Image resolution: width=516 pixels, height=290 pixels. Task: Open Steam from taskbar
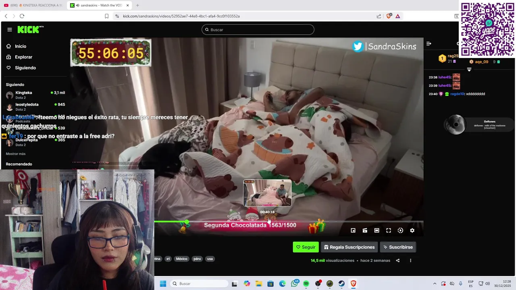click(341, 284)
